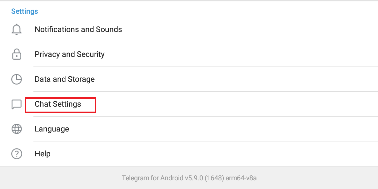Screen dimensions: 378x189
Task: Click blank space in Data and Storage row
Action: (x=250, y=79)
